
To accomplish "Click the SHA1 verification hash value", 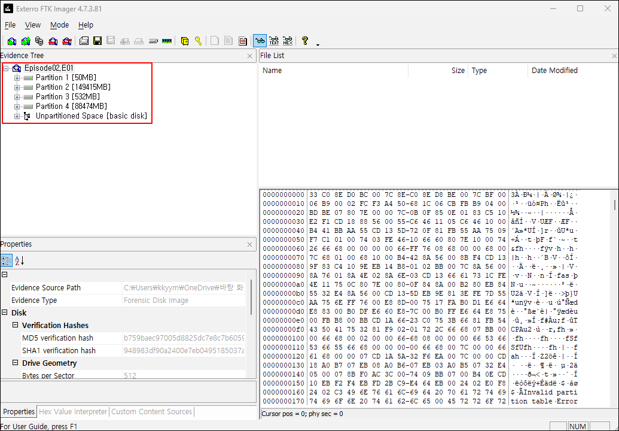I will point(184,350).
